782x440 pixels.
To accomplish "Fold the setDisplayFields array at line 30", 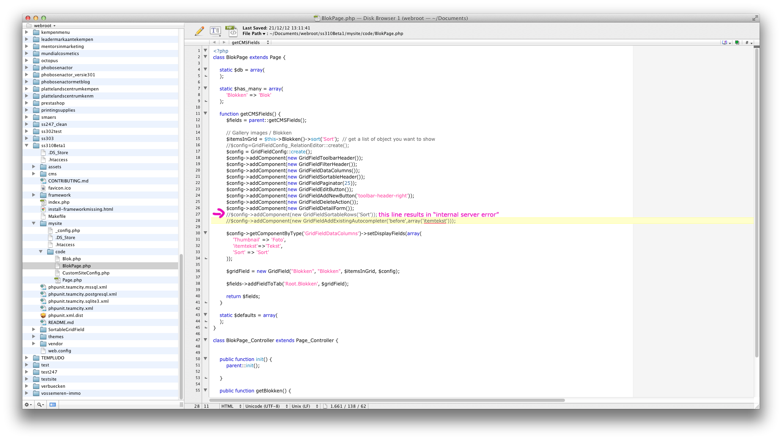I will coord(205,233).
